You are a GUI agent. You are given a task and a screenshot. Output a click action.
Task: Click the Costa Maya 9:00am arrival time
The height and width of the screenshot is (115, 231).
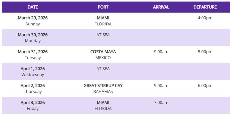[x=161, y=52]
